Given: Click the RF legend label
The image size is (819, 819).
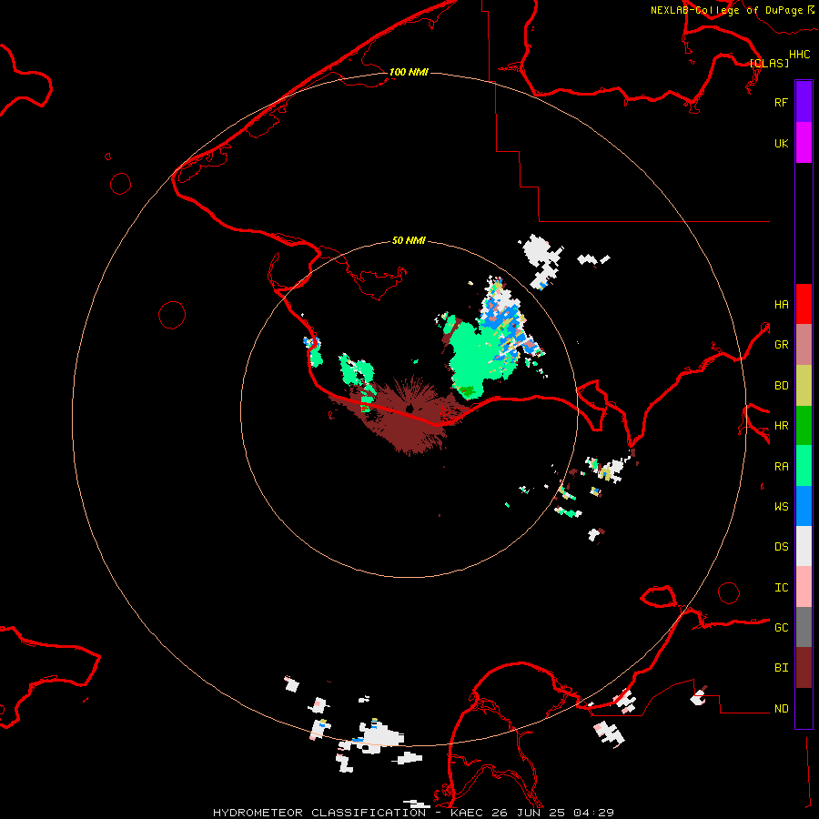Looking at the screenshot, I should coord(781,102).
